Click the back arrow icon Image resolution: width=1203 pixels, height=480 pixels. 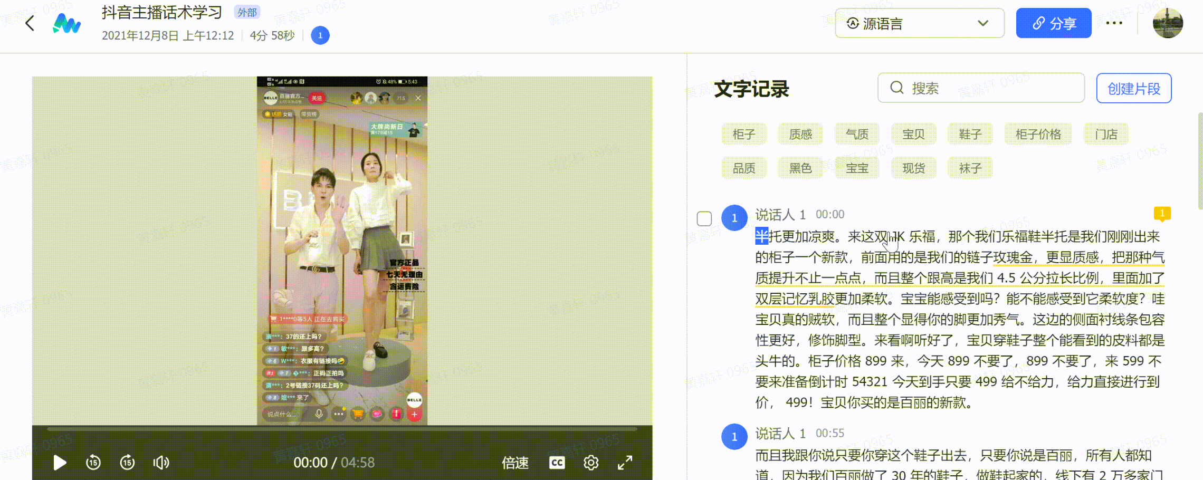point(30,23)
